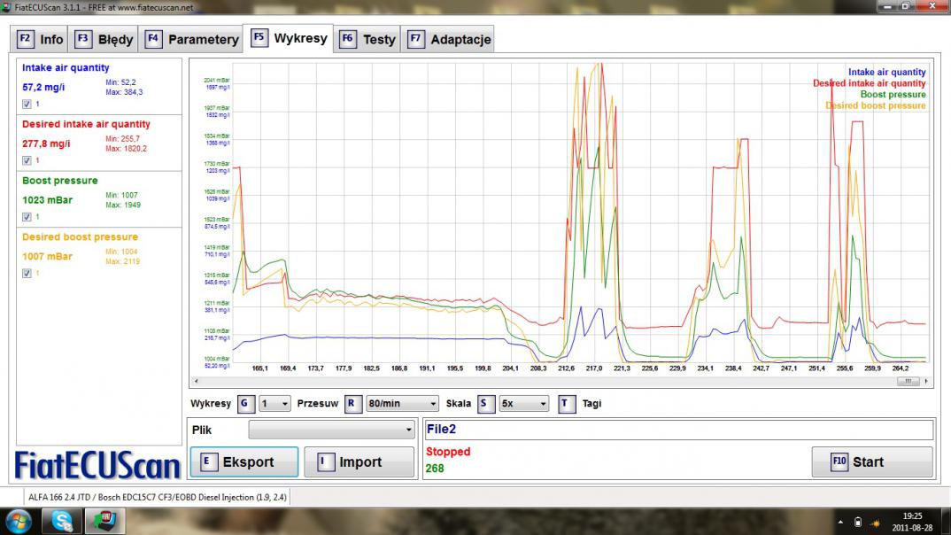This screenshot has height=535, width=951.
Task: Click the R key icon beside Przesuw
Action: 352,404
